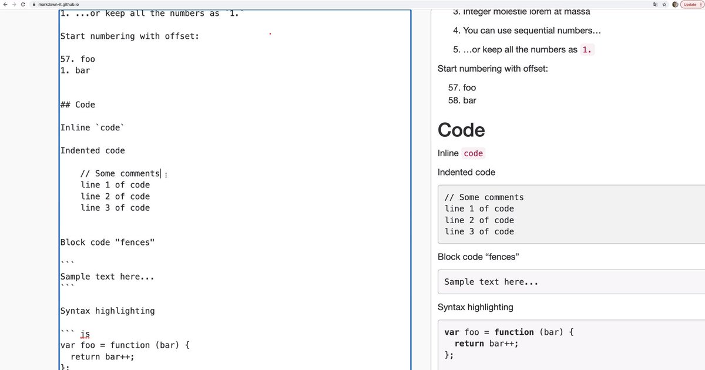Screen dimensions: 705x370
Task: Click bold 'function' keyword in preview code
Action: tap(514, 332)
